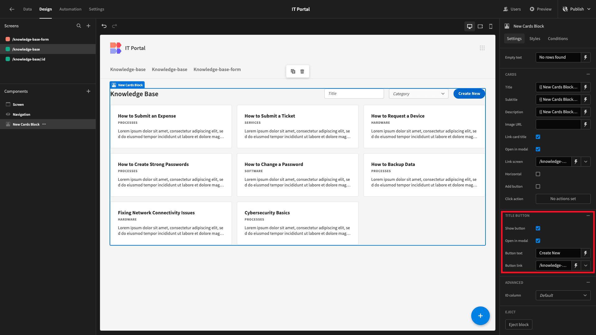Toggle Title Button Open in modal checkbox

pos(538,241)
